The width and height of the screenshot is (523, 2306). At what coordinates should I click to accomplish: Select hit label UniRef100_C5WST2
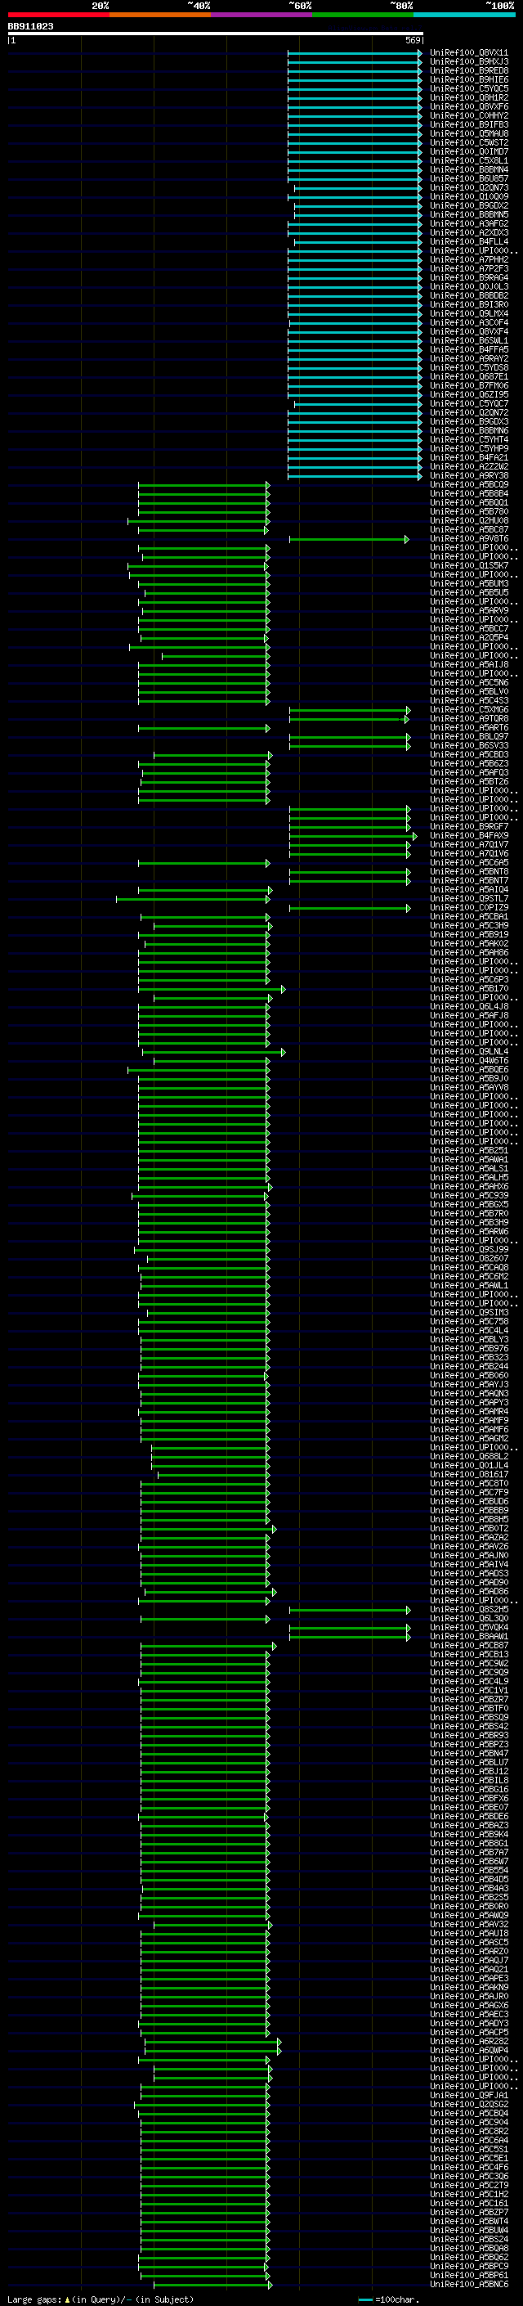click(x=469, y=142)
